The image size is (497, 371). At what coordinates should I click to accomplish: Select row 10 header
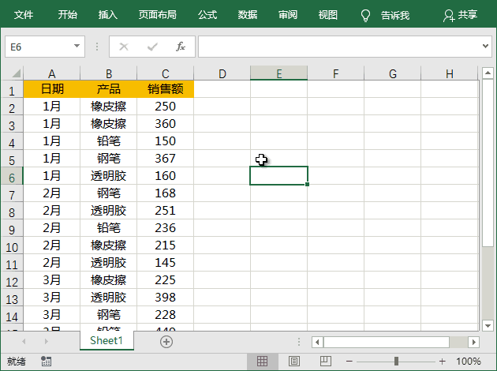[x=12, y=247]
